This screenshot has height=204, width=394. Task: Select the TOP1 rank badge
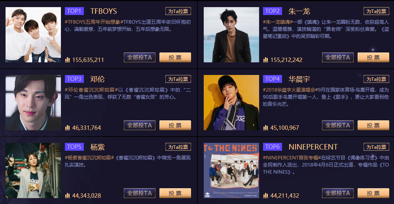74,11
